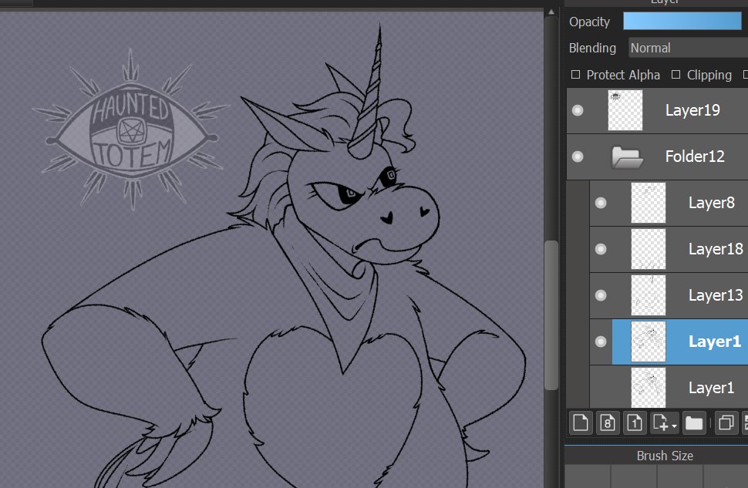
Task: Click the highlighted Layer1 thumbnail
Action: point(649,342)
